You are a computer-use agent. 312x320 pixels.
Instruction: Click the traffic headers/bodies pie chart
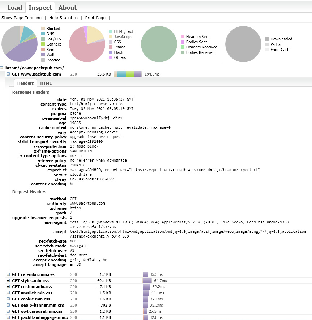159,44
